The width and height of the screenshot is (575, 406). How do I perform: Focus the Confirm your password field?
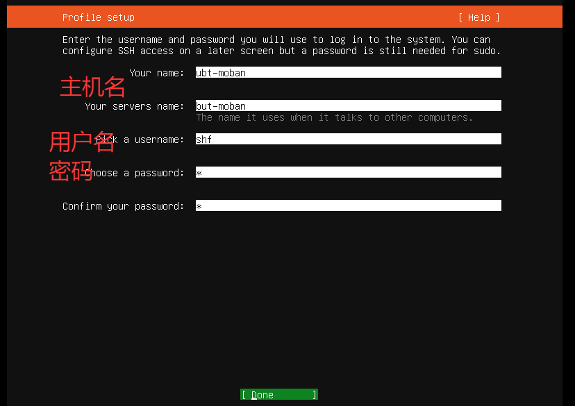(x=348, y=206)
